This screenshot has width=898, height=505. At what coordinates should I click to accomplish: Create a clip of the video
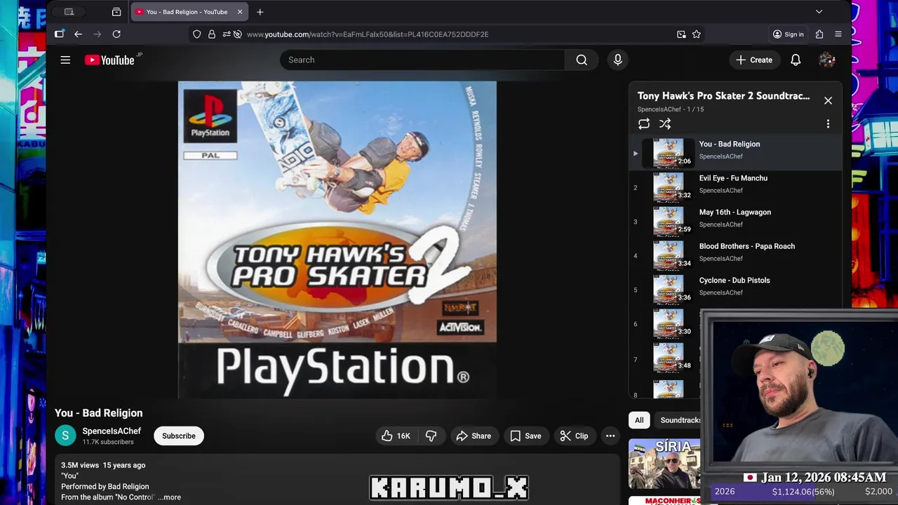(x=574, y=436)
